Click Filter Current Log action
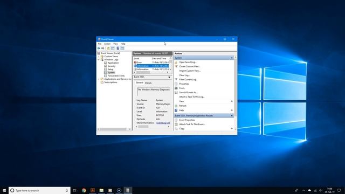The height and width of the screenshot is (194, 345). point(188,80)
